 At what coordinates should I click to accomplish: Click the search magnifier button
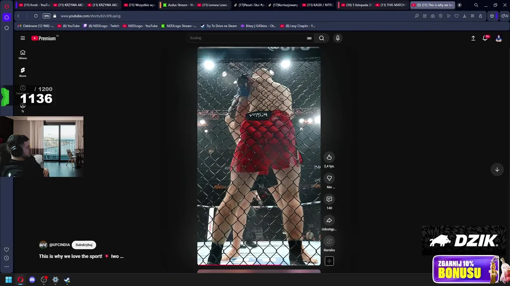tap(322, 38)
